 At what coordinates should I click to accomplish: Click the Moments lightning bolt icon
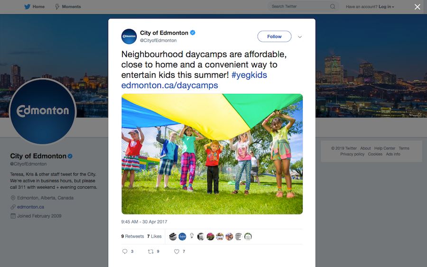click(x=57, y=7)
